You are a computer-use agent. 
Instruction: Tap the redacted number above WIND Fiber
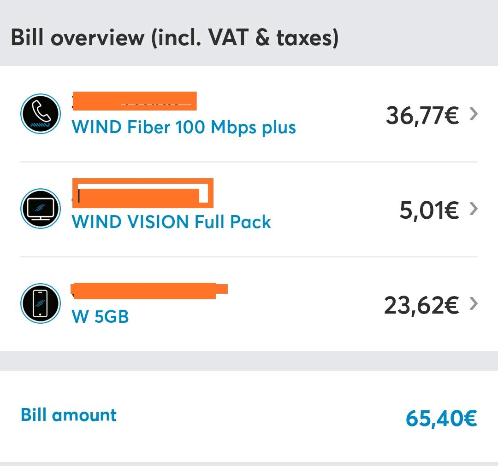[134, 101]
